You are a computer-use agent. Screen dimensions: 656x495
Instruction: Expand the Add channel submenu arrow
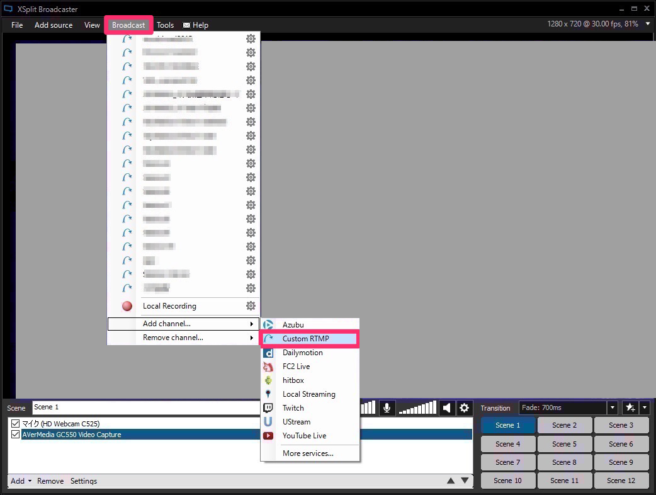tap(251, 324)
